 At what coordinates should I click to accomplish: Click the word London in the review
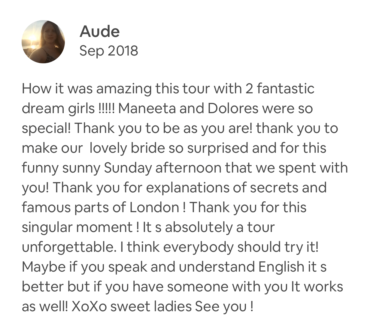(x=154, y=207)
